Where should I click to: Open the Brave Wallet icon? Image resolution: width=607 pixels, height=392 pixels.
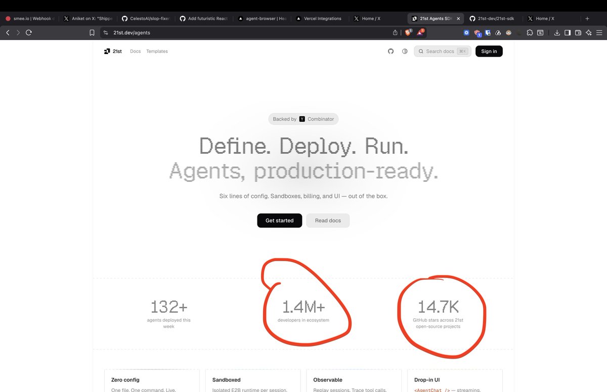click(x=578, y=32)
